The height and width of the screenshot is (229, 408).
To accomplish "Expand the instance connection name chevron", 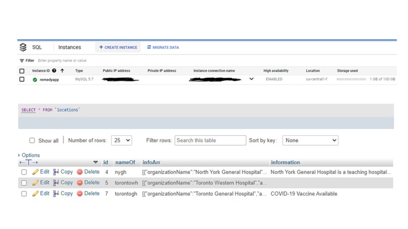I will click(252, 79).
